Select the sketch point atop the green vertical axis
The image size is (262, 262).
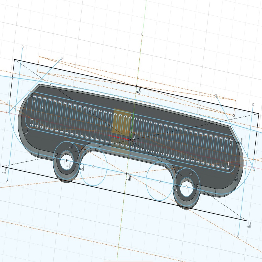[x=142, y=34]
